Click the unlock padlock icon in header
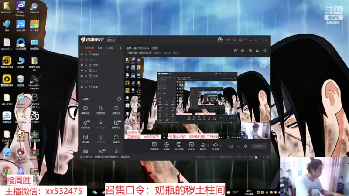Image resolution: width=349 pixels, height=196 pixels. click(243, 51)
